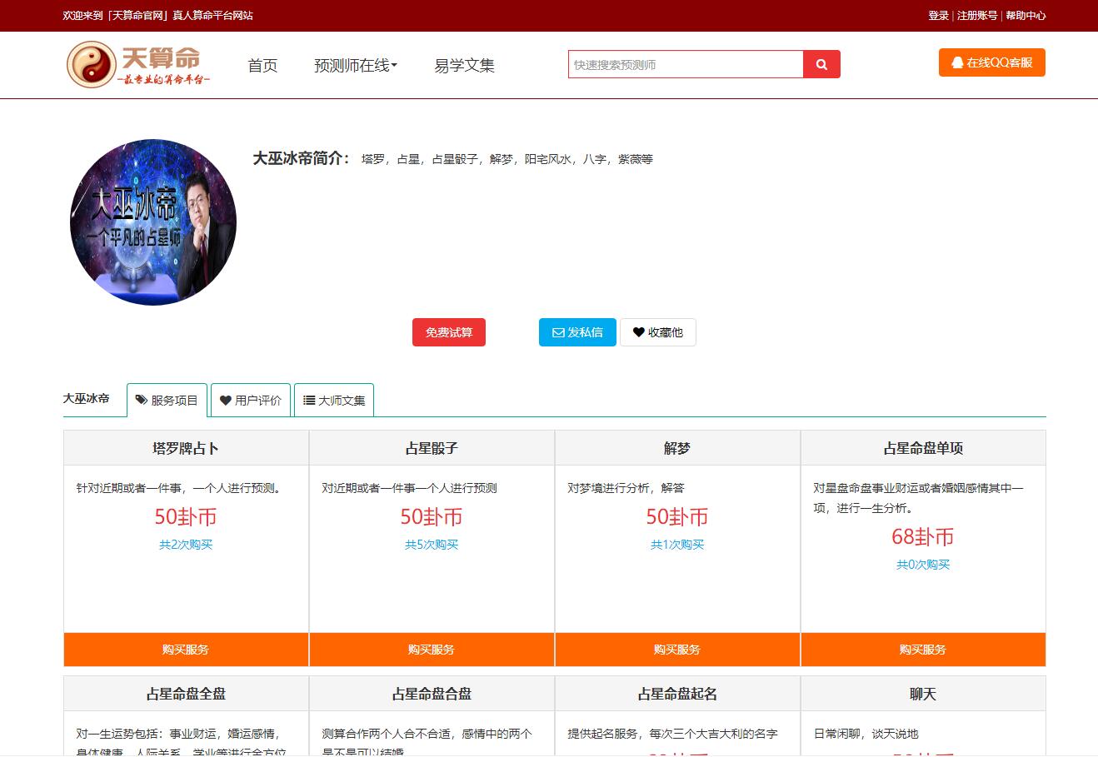Click 购买服务 under 解梦
This screenshot has height=757, width=1098.
pos(677,650)
